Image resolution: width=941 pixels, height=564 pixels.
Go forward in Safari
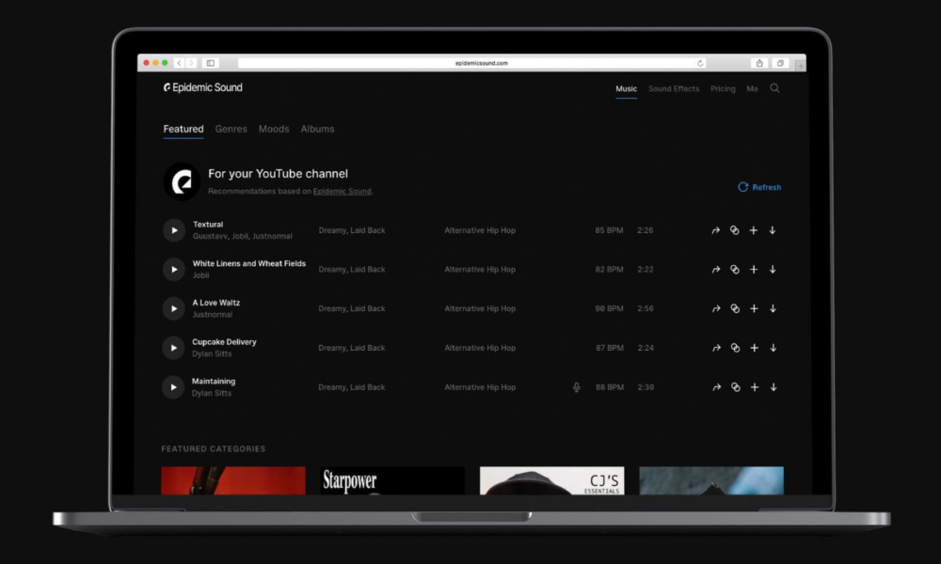(191, 63)
